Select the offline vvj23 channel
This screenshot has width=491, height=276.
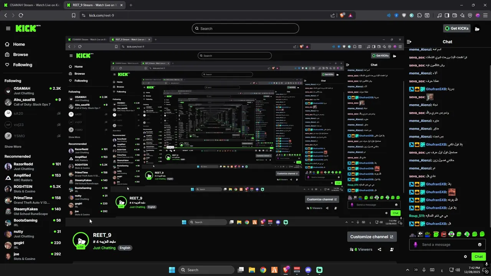coord(33,125)
